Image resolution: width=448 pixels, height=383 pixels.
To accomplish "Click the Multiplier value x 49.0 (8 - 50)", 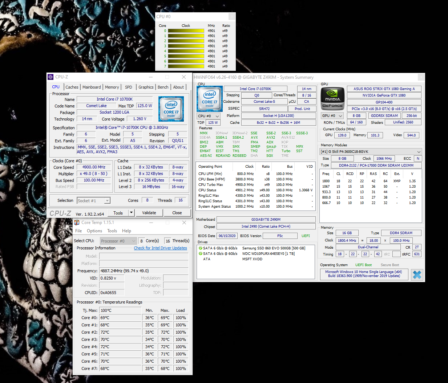I will 94,174.
